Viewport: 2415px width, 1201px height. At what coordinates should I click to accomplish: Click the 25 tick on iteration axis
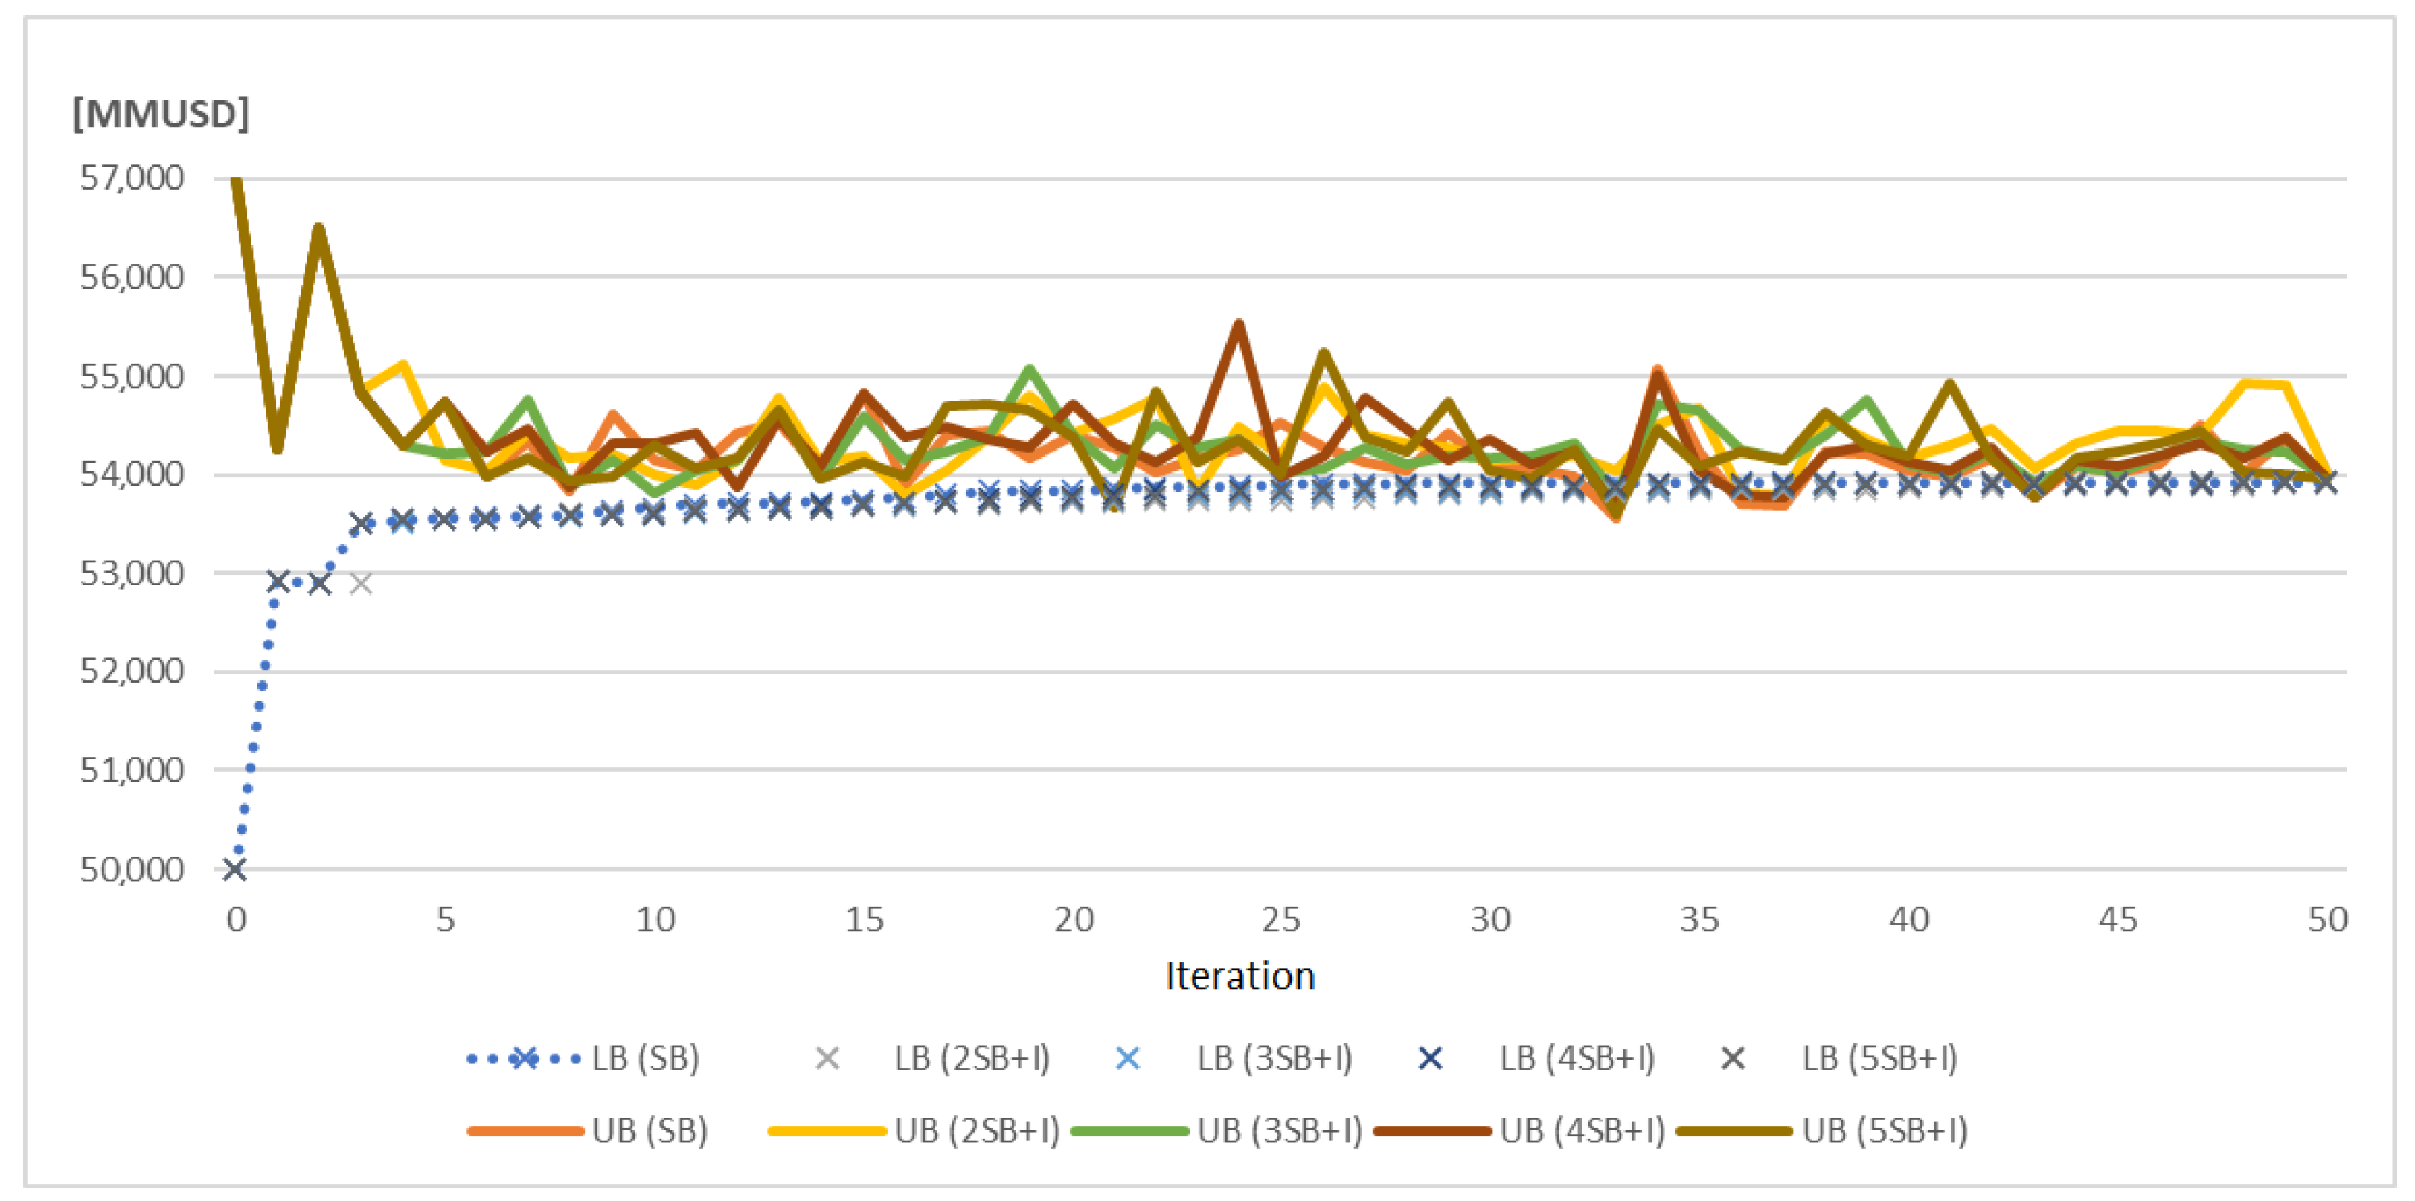(x=1282, y=920)
